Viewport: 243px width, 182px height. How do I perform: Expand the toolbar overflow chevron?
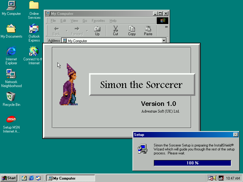pyautogui.click(x=166, y=27)
